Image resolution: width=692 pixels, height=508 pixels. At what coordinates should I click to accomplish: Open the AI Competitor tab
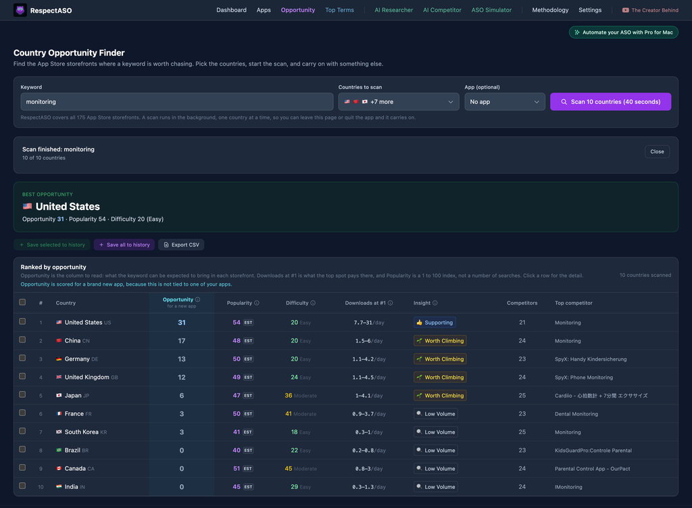(442, 10)
